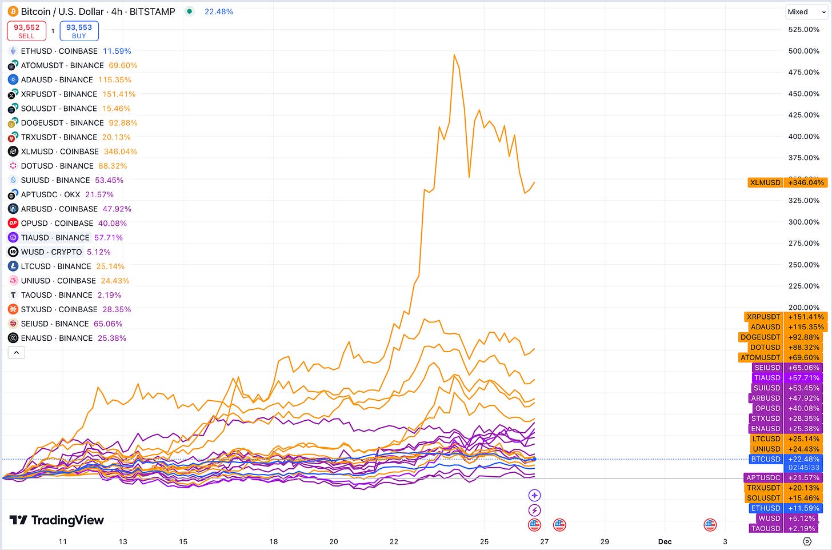This screenshot has width=832, height=550.
Task: Collapse the comparison symbols legend
Action: click(x=17, y=353)
